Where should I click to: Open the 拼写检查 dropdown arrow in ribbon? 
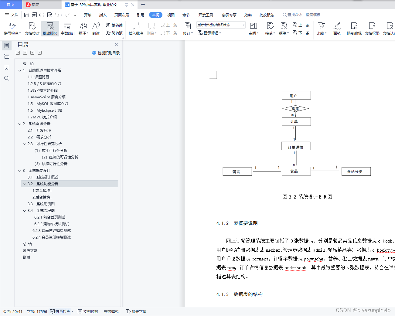[20, 33]
